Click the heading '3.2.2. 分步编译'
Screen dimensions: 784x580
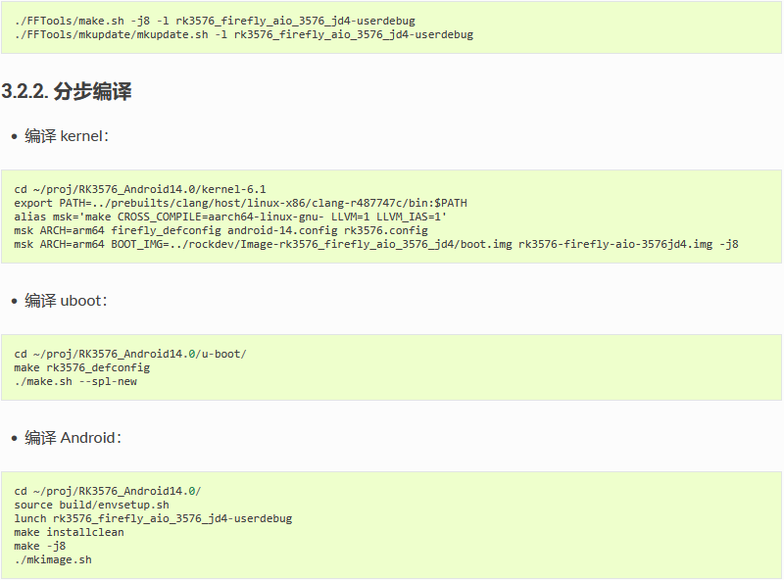point(67,91)
